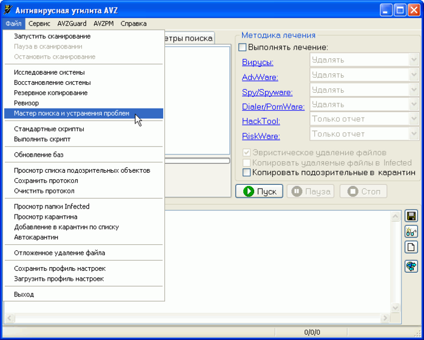Image resolution: width=424 pixels, height=340 pixels.
Task: Toggle Копировать подозрительные в карантин checkbox
Action: (x=246, y=173)
